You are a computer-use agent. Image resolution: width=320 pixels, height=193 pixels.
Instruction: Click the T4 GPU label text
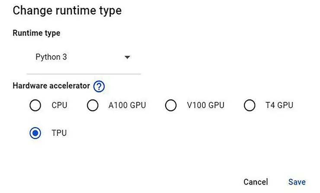(279, 106)
